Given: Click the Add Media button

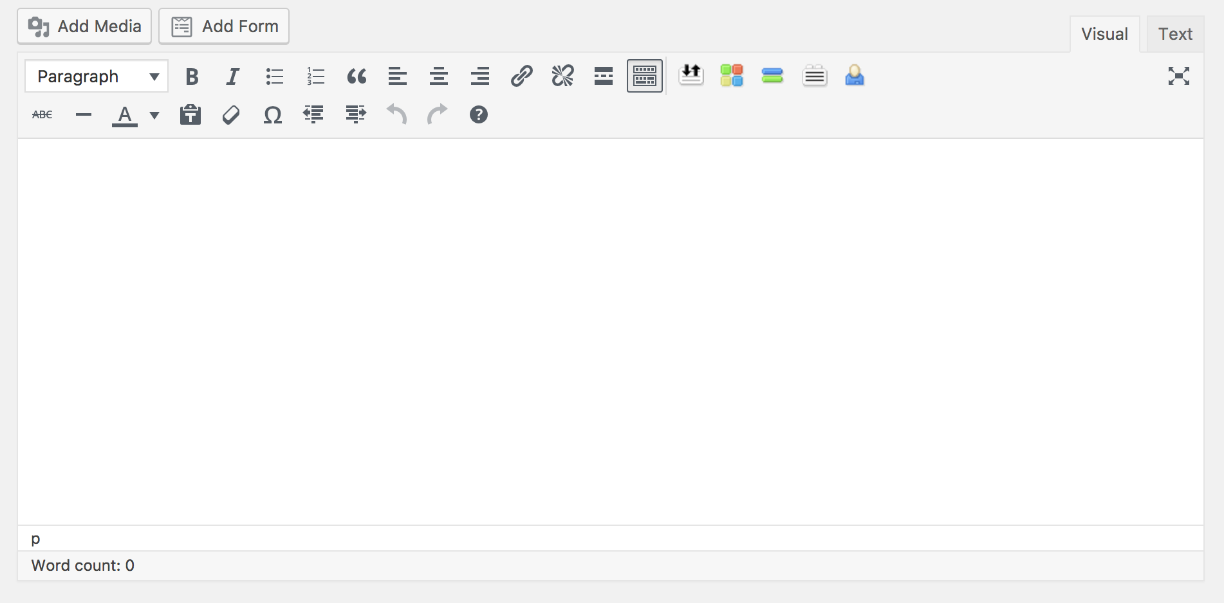Looking at the screenshot, I should tap(84, 26).
